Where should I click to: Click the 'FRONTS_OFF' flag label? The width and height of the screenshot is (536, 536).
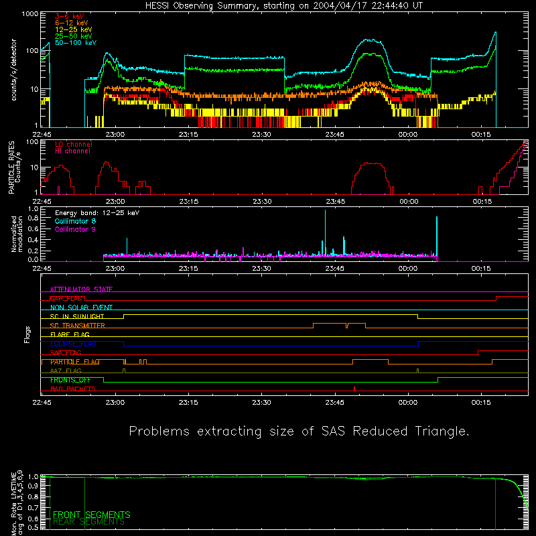pos(70,380)
